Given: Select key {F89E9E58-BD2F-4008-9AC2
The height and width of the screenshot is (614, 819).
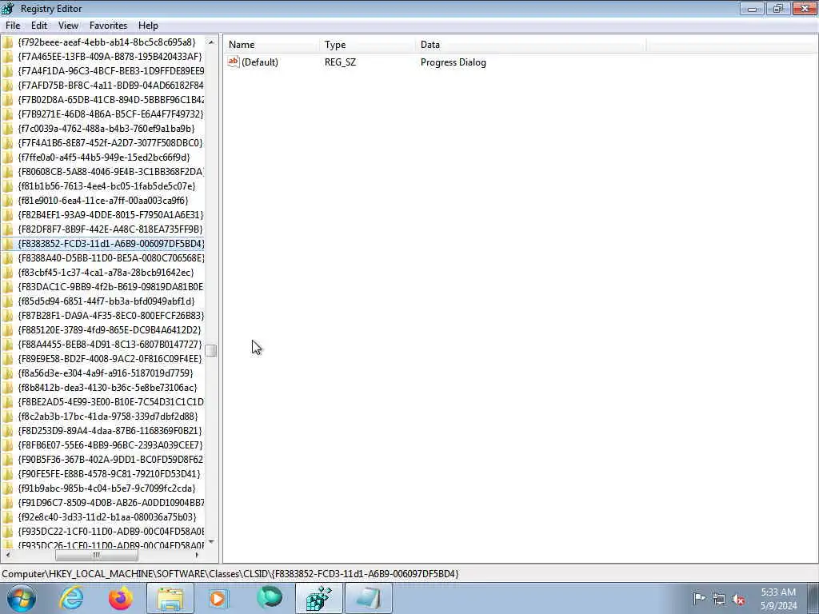Looking at the screenshot, I should coord(110,359).
